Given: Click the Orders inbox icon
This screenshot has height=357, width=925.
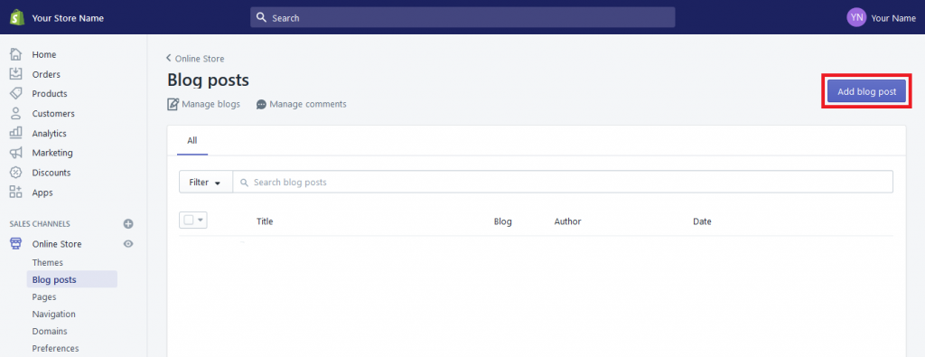Looking at the screenshot, I should [x=16, y=74].
